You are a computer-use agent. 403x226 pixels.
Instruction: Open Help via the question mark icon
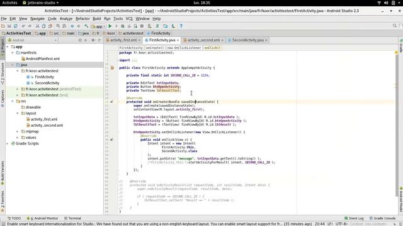pos(181,26)
